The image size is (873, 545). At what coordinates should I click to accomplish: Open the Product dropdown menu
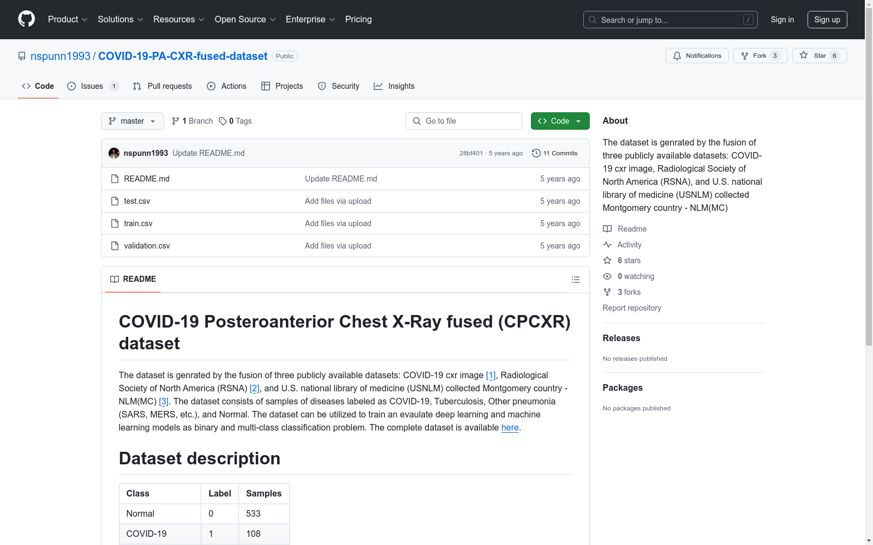[68, 20]
